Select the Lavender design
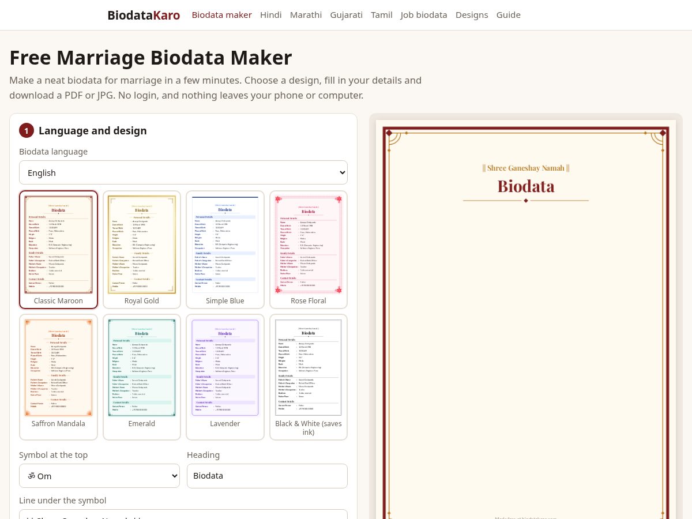Screen dimensions: 692x519 point(225,377)
